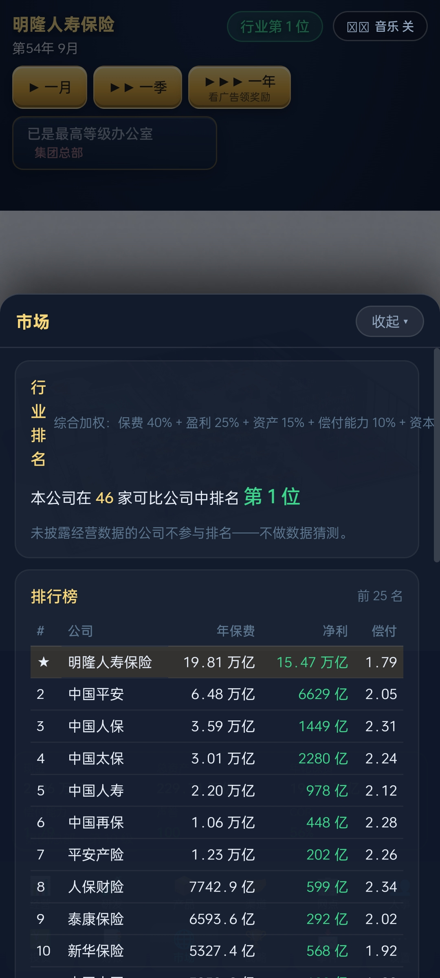
Task: Collapse the market panel with 收起
Action: 390,322
